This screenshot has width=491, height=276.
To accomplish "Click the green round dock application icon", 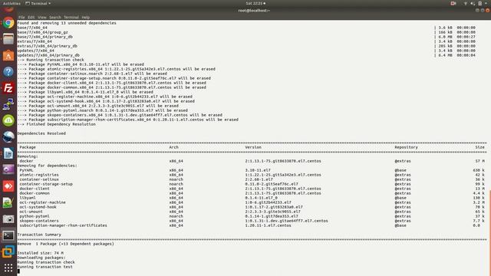I will (8, 120).
